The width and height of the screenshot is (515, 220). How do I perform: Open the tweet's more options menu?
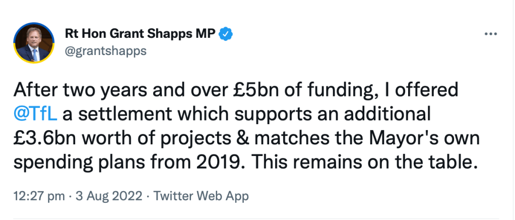click(x=490, y=34)
